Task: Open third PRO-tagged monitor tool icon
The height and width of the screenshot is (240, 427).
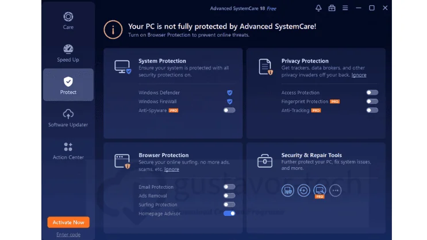Action: click(x=320, y=191)
